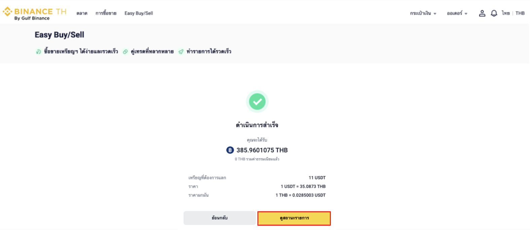
Task: Click the THB coin icon beside the amount
Action: click(230, 150)
